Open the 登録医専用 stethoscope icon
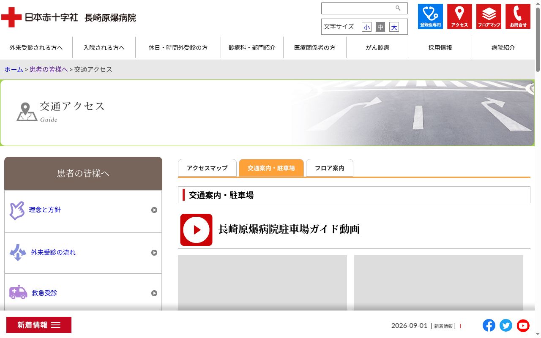This screenshot has width=541, height=338. [x=430, y=16]
